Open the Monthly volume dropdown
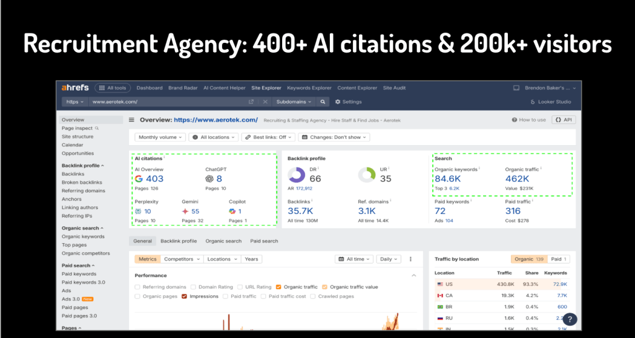The image size is (635, 338). click(x=160, y=137)
